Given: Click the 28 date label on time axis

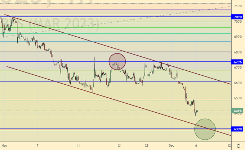Looking at the screenshot, I should point(147,146).
